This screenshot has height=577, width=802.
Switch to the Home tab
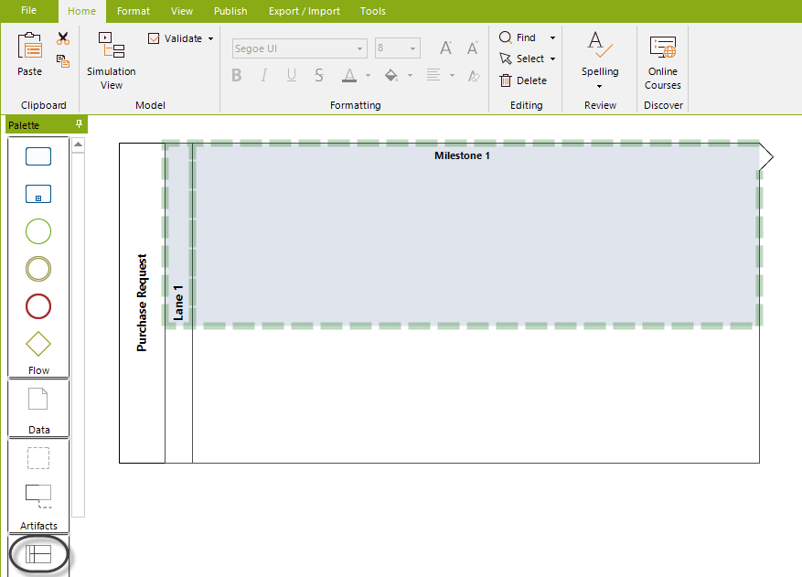[x=81, y=11]
